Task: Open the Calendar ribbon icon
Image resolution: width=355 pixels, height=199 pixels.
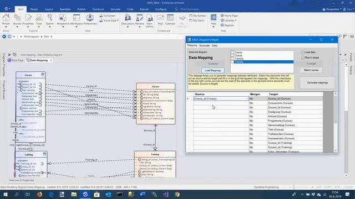Action: point(170,18)
